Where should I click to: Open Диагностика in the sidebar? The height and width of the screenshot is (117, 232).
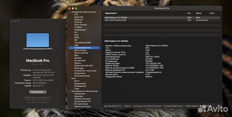coord(80,50)
